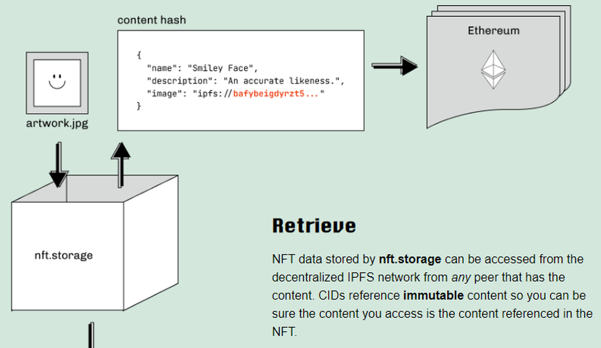601x348 pixels.
Task: Click the nft.storage cube label
Action: click(x=64, y=256)
